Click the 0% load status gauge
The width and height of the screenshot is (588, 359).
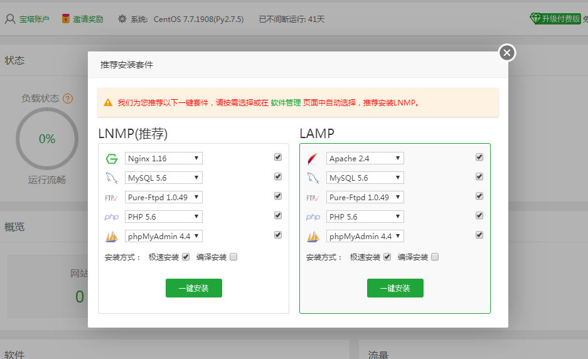47,139
